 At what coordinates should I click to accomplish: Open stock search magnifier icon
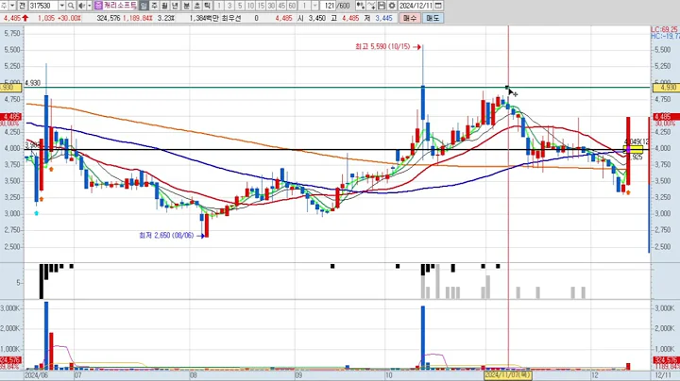click(x=71, y=6)
